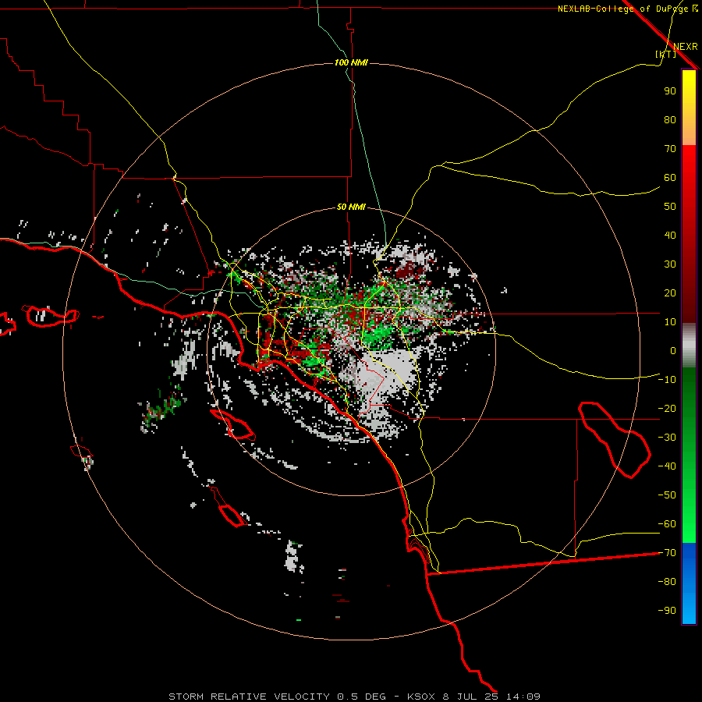Click "0.5 DEG" in the bottom caption

[x=361, y=697]
